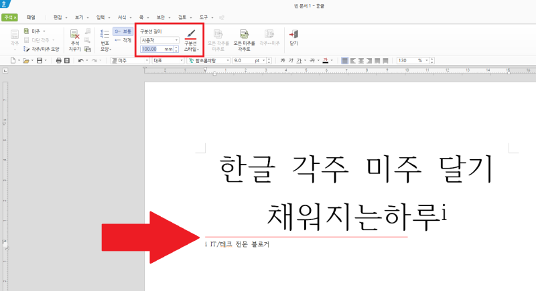Click the Undo arrow icon
The height and width of the screenshot is (291, 536).
(x=80, y=61)
